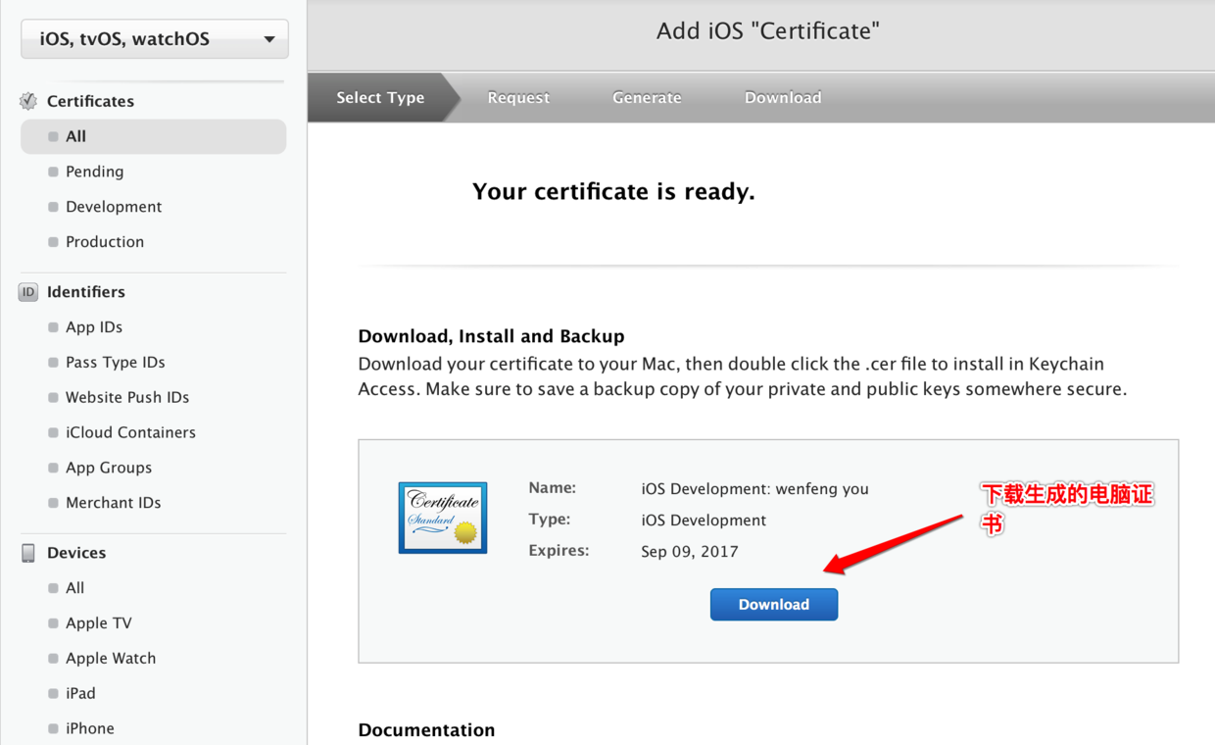Viewport: 1215px width, 745px height.
Task: Click certificate name 'iOS Development: wenfeng you'
Action: pos(755,489)
